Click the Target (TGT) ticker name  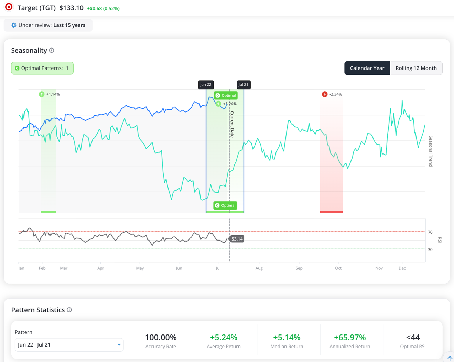pyautogui.click(x=36, y=8)
